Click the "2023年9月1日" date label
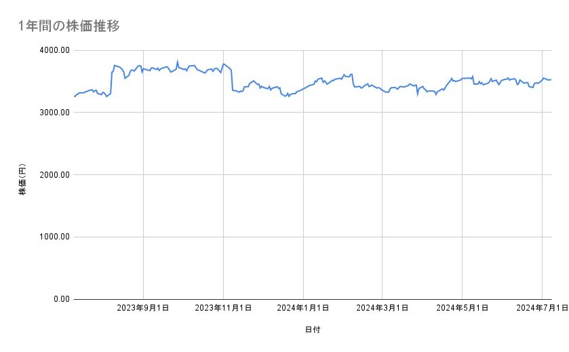Screen dimensions: 569x352 pyautogui.click(x=143, y=309)
